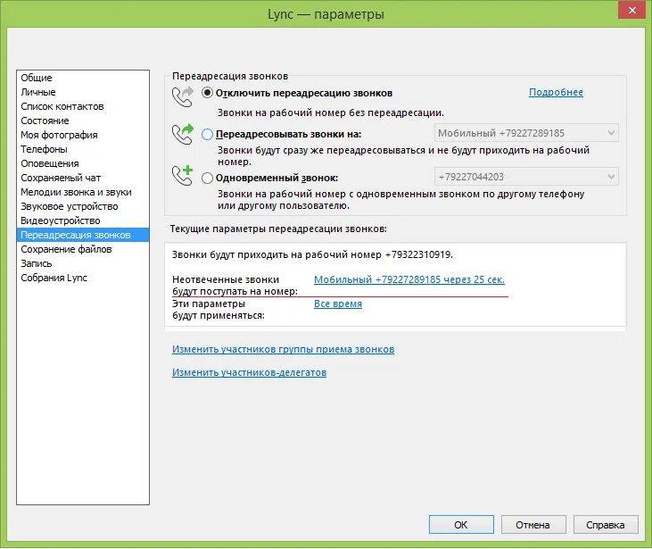Open Моя фотография settings
Image resolution: width=652 pixels, height=549 pixels.
(x=83, y=135)
